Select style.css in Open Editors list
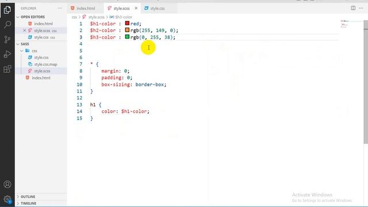This screenshot has height=207, width=368. pyautogui.click(x=41, y=37)
